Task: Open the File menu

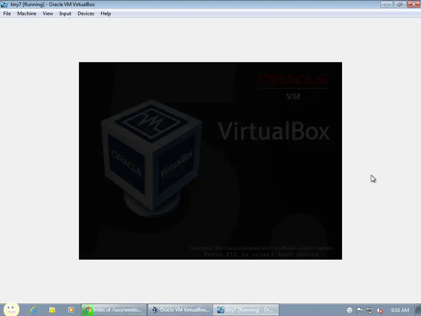Action: tap(7, 14)
